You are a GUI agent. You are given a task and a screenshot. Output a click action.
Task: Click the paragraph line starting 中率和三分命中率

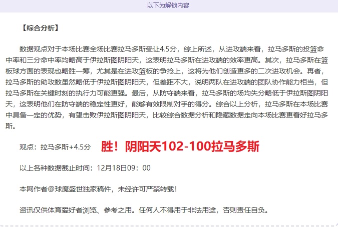(167, 60)
